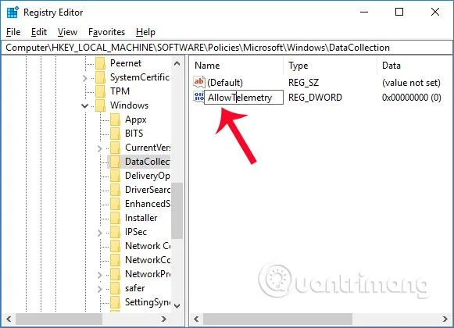Click the (Default) string value icon
Image resolution: width=454 pixels, height=328 pixels.
(x=199, y=82)
